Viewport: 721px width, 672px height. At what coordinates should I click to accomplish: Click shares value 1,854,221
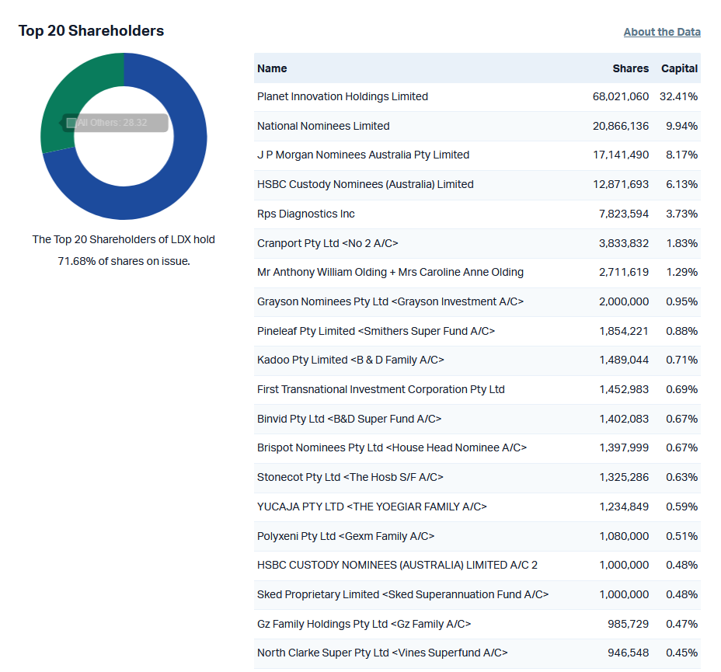[624, 331]
